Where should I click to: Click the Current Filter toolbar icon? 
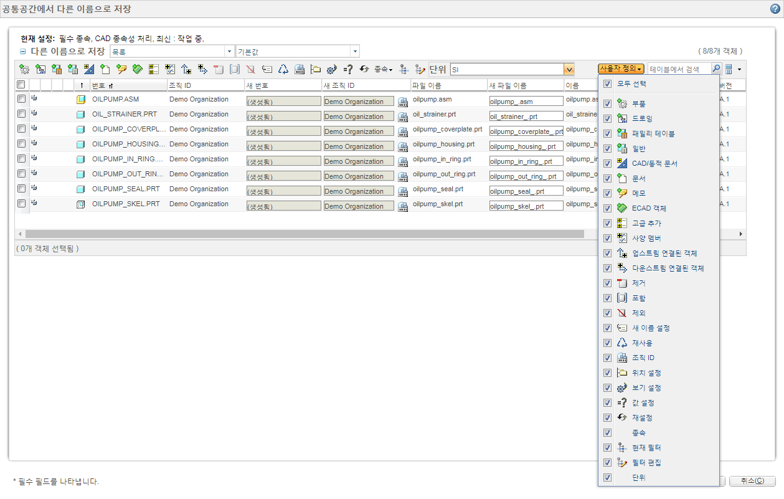404,69
